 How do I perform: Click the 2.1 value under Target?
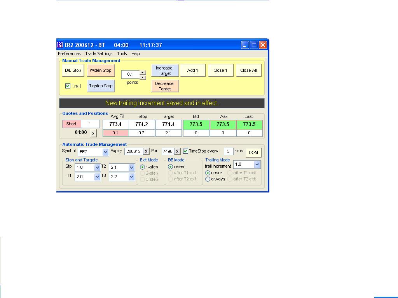(169, 133)
